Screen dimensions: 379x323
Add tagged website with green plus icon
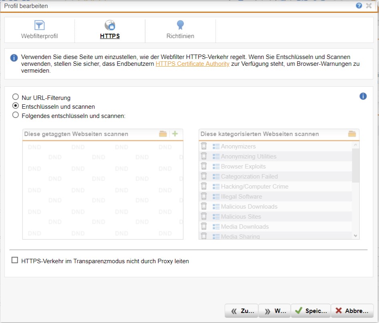(x=175, y=134)
